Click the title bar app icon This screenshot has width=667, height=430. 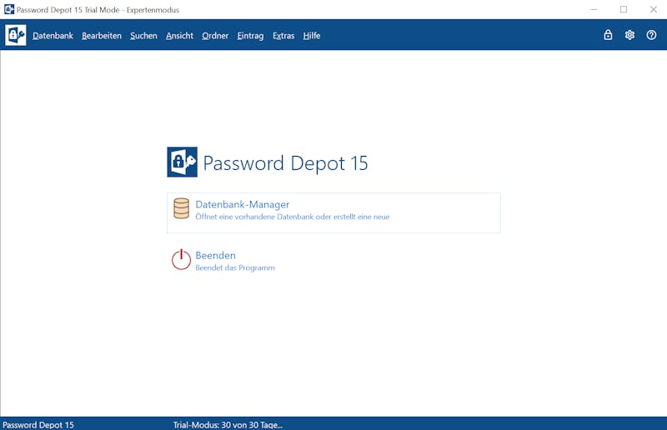tap(9, 9)
